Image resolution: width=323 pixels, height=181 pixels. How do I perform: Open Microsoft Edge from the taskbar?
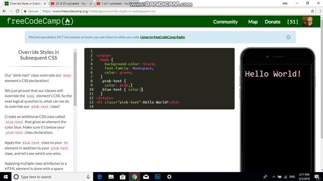click(99, 176)
